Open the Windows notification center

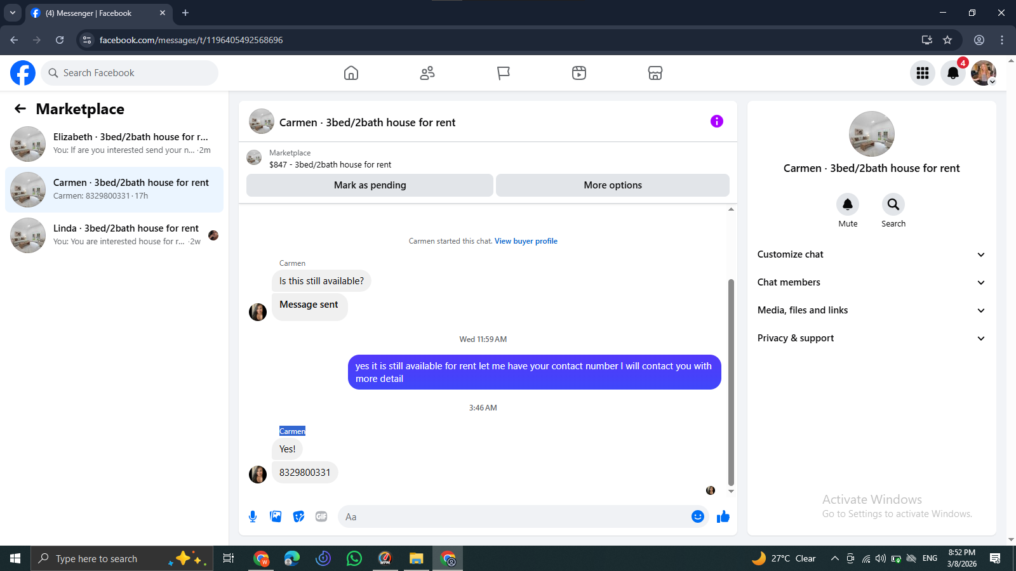click(995, 558)
